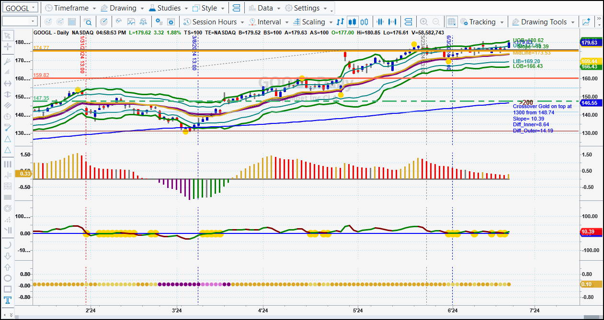Click the magnifier-over-bars search icon
This screenshot has width=604, height=320.
(88, 22)
